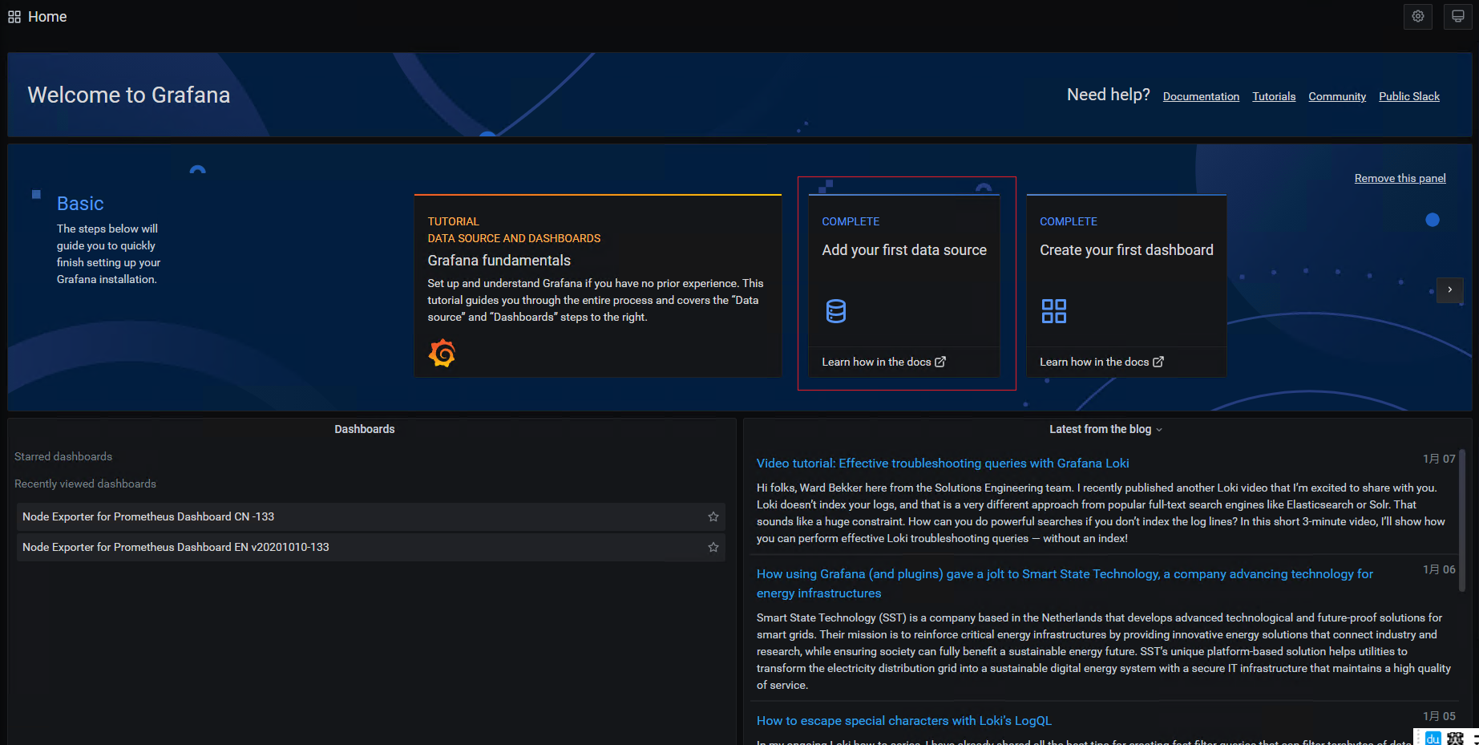1479x745 pixels.
Task: Expand the Latest from the blog dropdown
Action: point(1158,429)
